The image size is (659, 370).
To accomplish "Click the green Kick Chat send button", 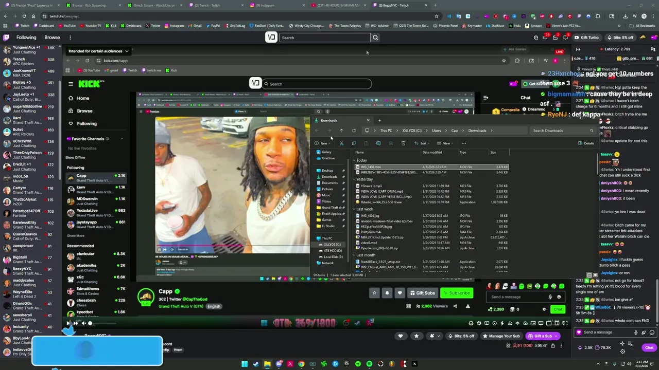I will click(558, 309).
